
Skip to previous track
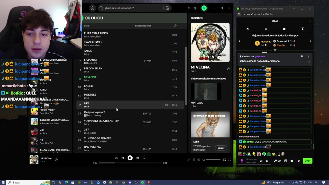pyautogui.click(x=123, y=158)
